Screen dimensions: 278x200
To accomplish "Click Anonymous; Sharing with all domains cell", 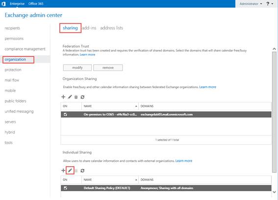I will (167, 188).
